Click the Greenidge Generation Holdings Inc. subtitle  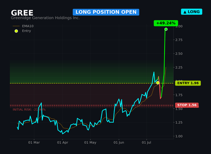click(45, 18)
